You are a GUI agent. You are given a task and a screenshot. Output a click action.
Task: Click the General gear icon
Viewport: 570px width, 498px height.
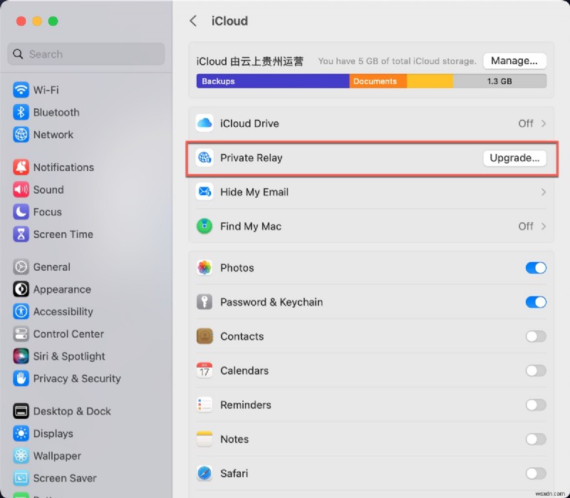tap(21, 267)
